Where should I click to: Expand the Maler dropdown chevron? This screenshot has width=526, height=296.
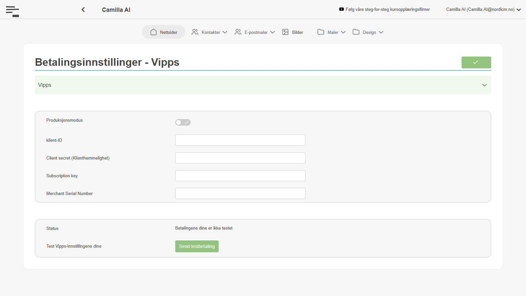point(343,32)
